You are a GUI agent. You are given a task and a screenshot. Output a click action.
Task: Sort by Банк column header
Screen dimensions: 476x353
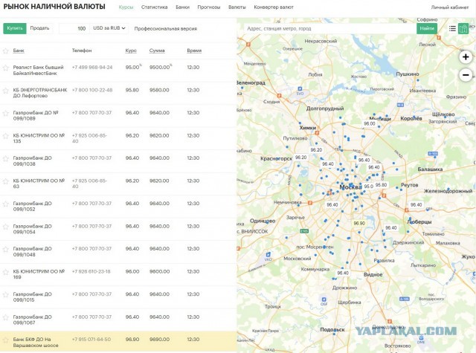(x=19, y=51)
